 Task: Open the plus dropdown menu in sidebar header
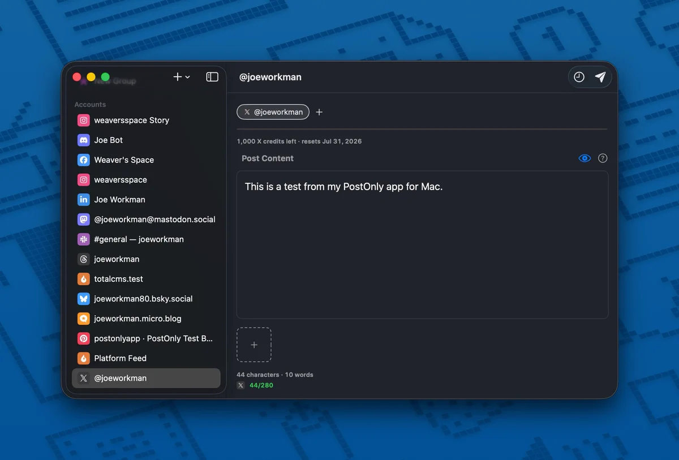(182, 77)
